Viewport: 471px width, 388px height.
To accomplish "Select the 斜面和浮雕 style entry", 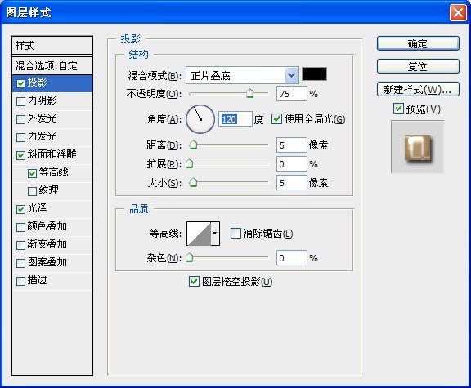I will point(52,155).
